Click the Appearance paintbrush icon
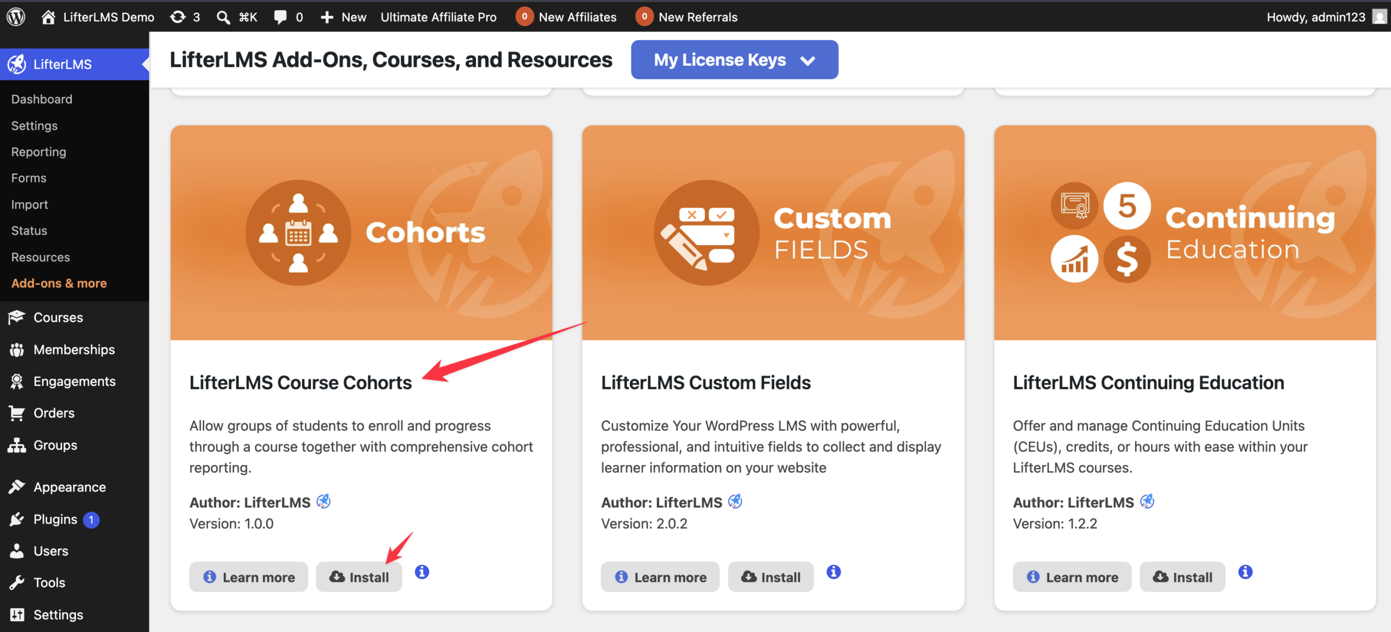 (17, 487)
